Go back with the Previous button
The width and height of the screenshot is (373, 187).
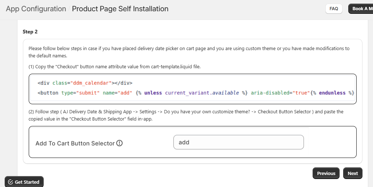click(x=326, y=173)
